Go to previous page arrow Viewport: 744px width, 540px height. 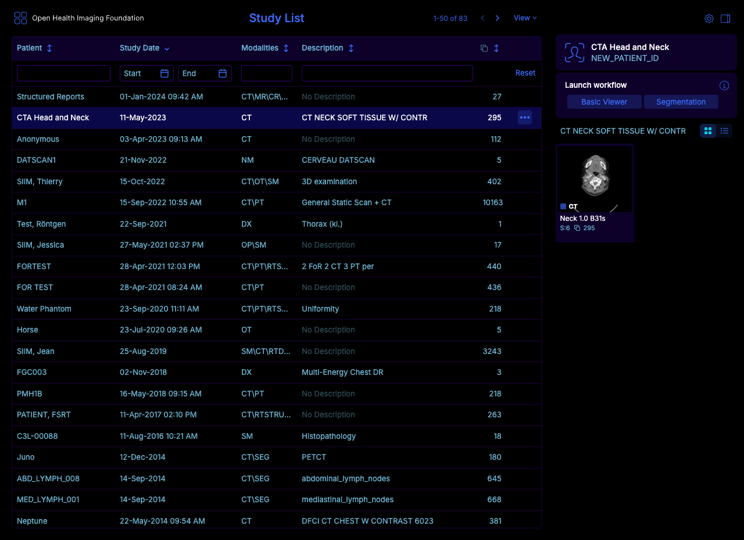pyautogui.click(x=482, y=18)
